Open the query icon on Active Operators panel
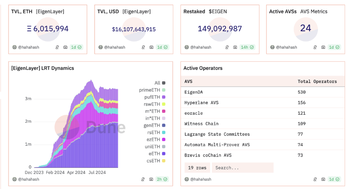 pos(315,179)
